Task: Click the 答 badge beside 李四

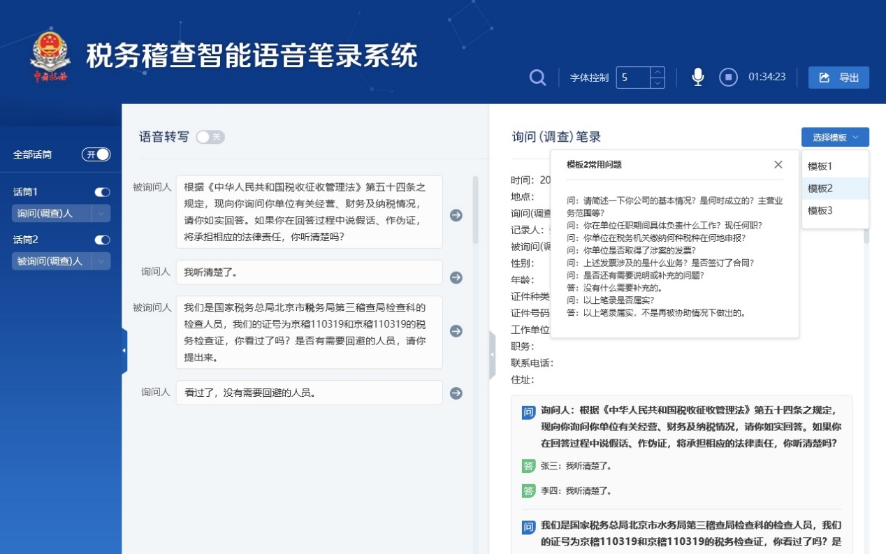Action: click(529, 491)
